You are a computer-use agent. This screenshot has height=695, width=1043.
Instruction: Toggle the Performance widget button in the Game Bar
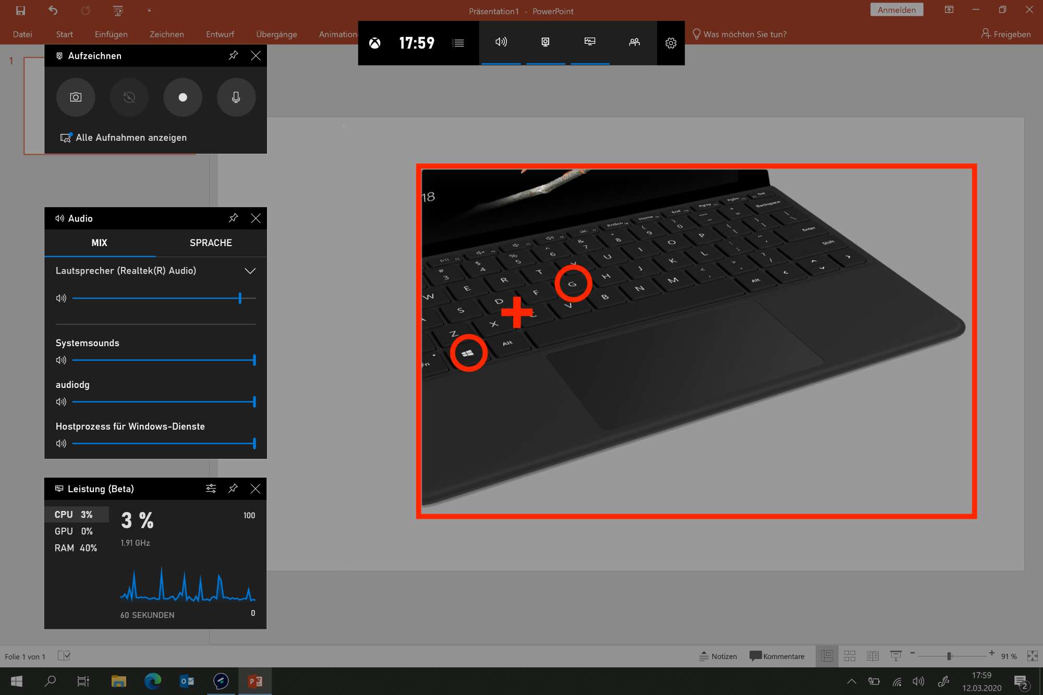tap(590, 42)
